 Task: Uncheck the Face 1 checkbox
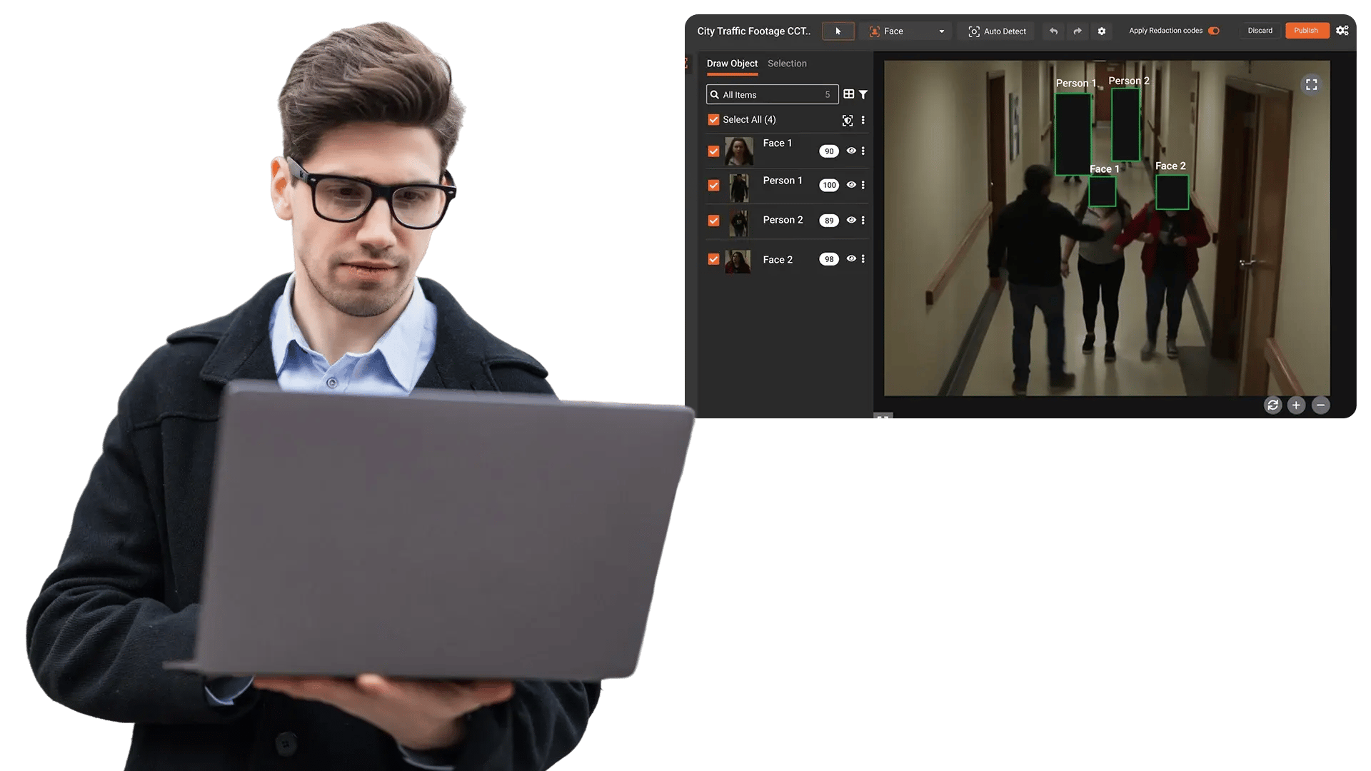713,151
